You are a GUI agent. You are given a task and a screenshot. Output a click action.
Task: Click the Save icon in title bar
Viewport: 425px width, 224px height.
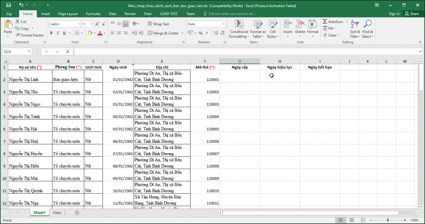[9, 5]
